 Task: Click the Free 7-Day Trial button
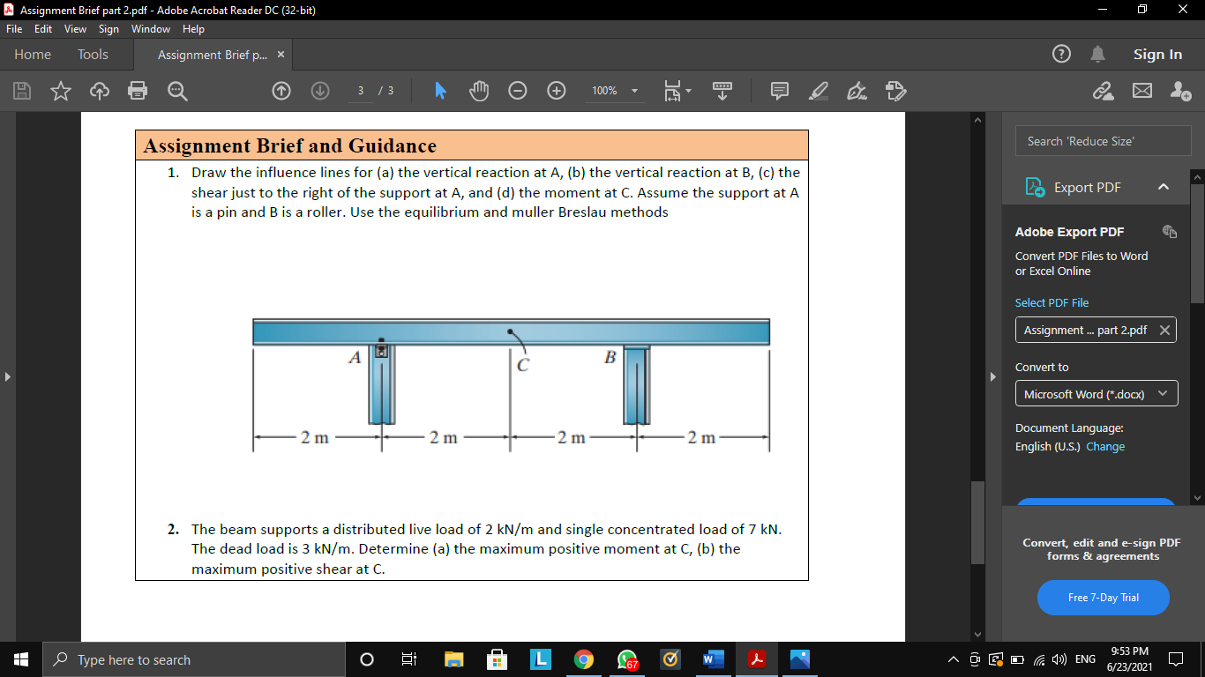click(x=1103, y=598)
